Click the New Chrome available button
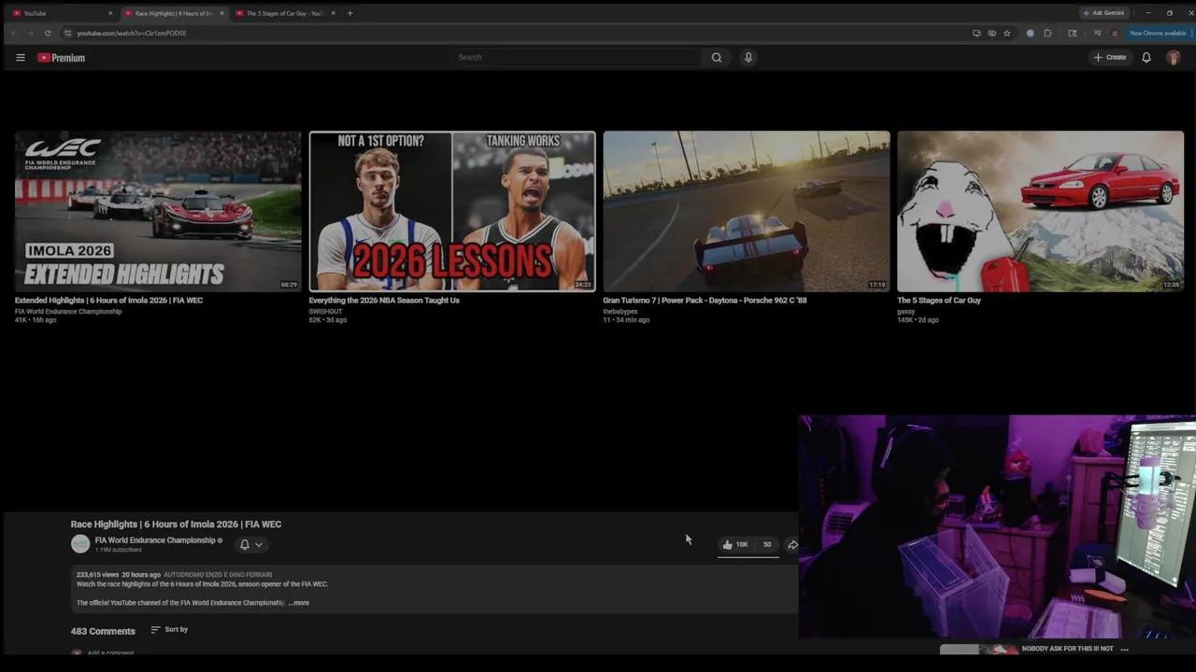This screenshot has height=672, width=1196. coord(1158,33)
